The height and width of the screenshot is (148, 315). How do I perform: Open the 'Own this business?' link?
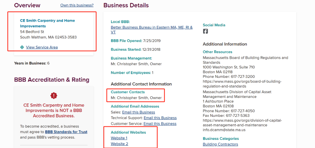click(x=77, y=5)
